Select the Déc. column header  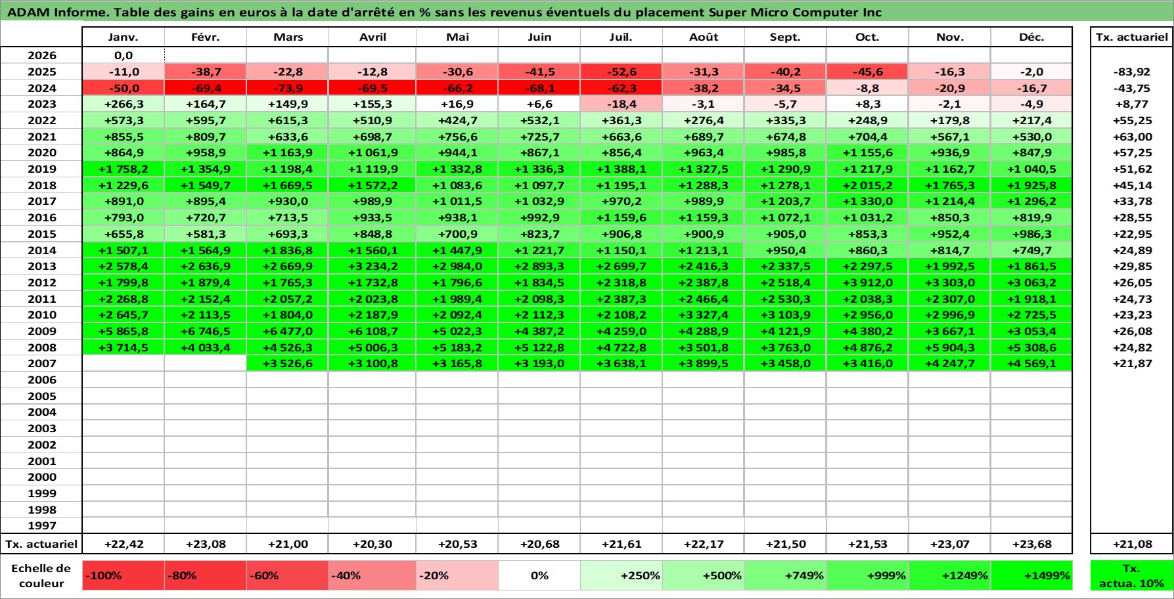pos(1031,37)
